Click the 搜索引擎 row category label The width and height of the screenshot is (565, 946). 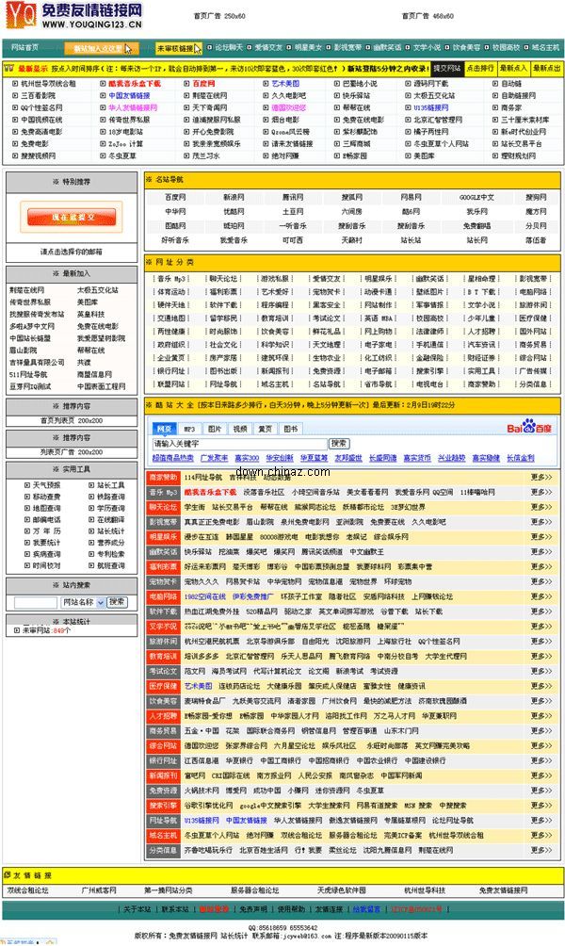tap(163, 806)
